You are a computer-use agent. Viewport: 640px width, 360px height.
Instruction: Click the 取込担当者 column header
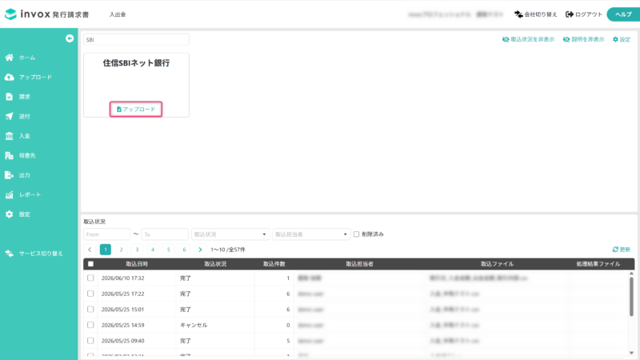coord(359,264)
